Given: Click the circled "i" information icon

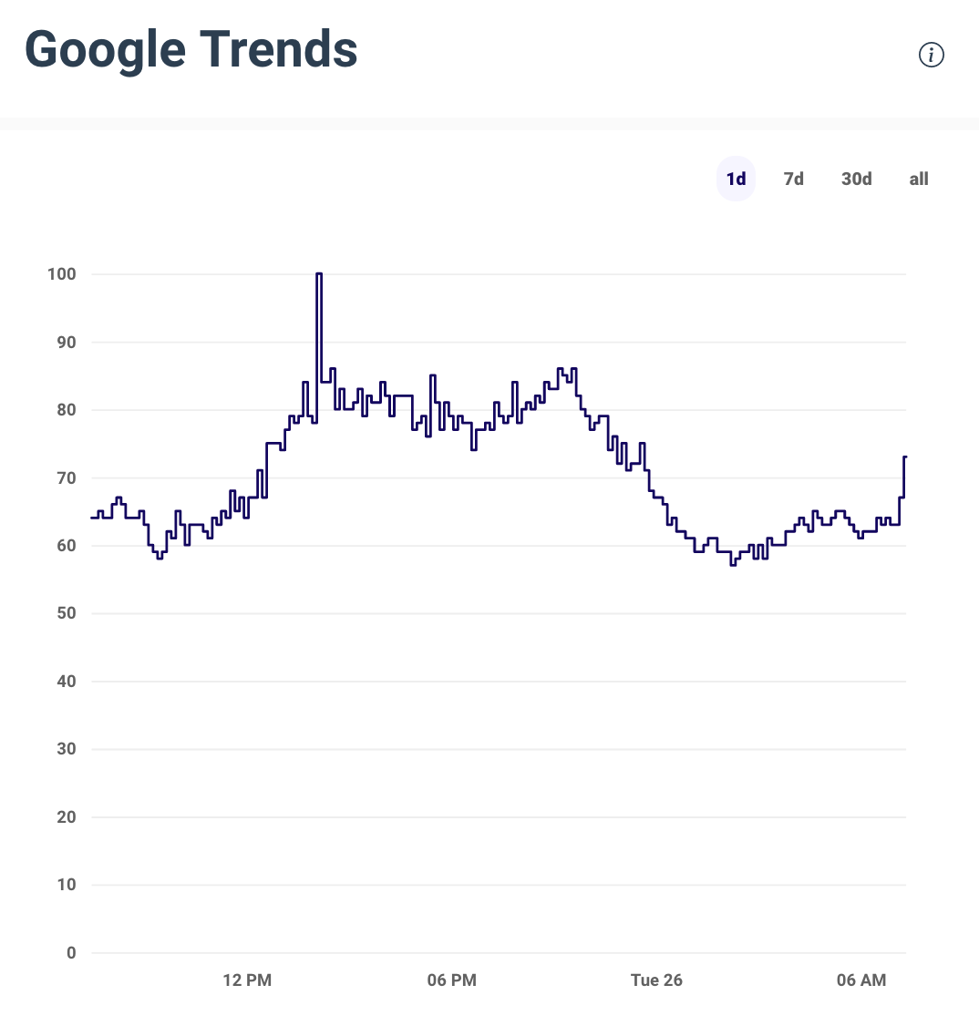Looking at the screenshot, I should (931, 55).
